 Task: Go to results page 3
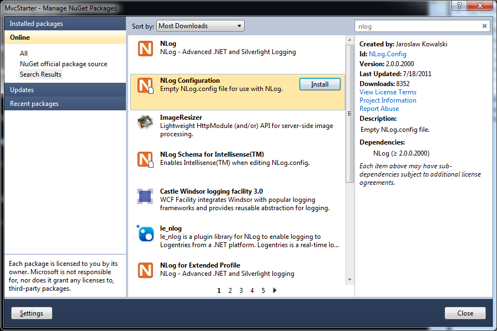tap(241, 291)
